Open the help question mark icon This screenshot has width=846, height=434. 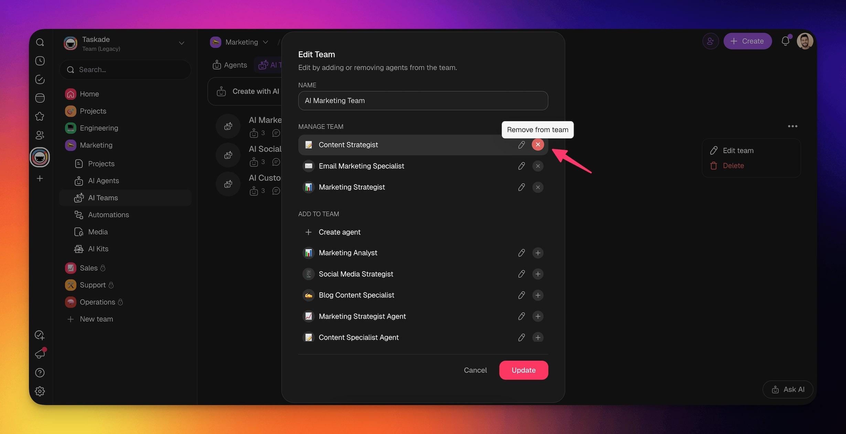tap(40, 373)
